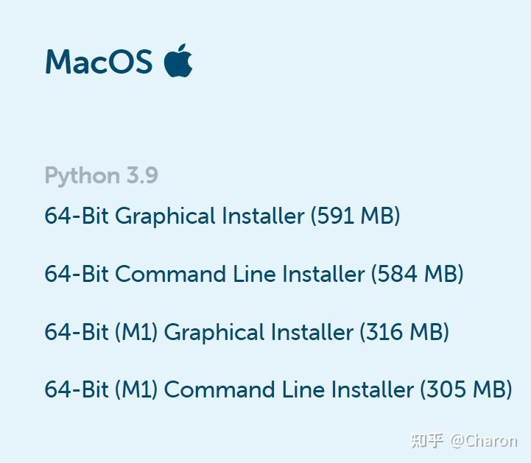Select the Python 3.9 version label

pos(101,176)
